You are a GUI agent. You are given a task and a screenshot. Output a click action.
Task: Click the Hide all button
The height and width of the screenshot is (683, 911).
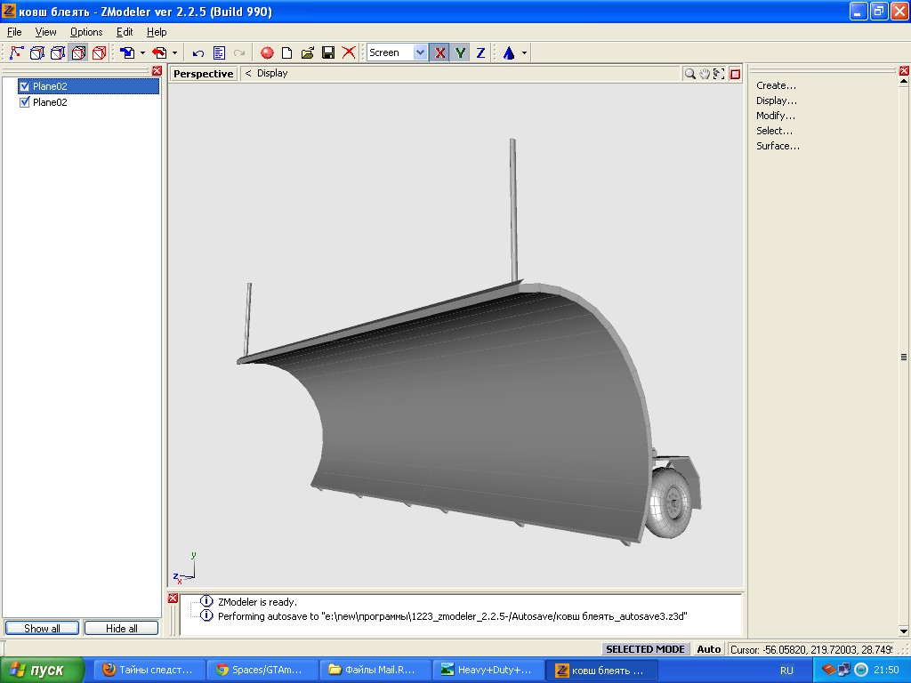coord(121,628)
